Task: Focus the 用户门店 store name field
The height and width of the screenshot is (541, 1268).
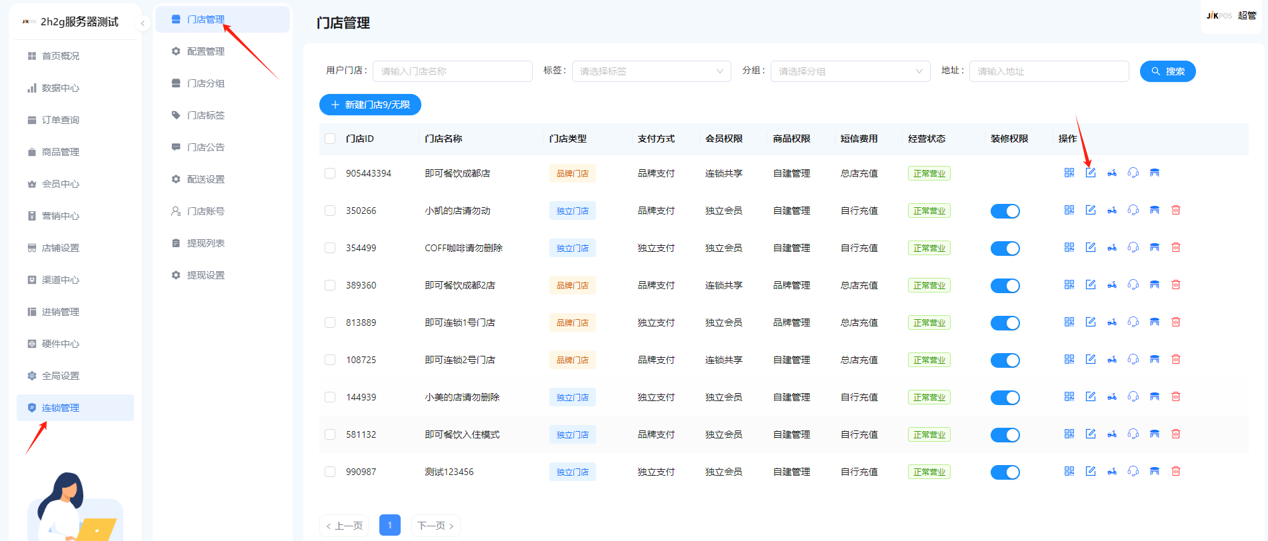Action: (x=453, y=71)
